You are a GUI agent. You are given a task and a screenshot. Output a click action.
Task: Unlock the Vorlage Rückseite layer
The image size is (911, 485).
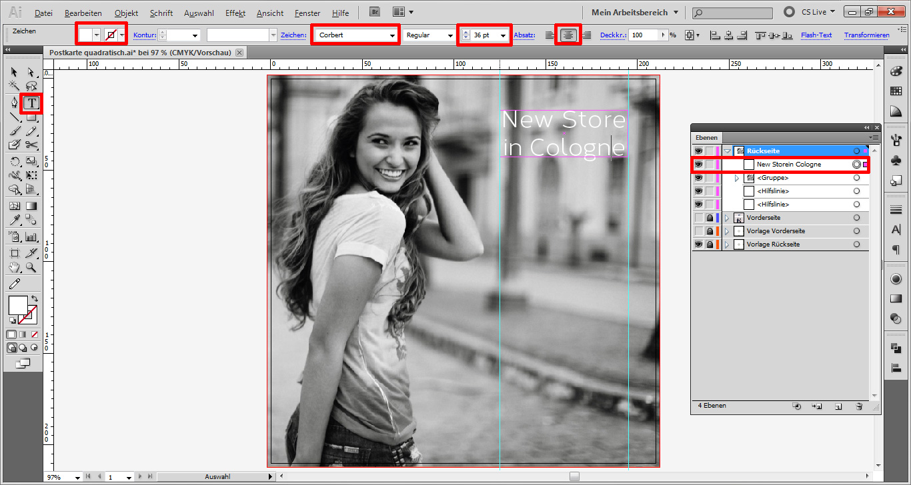pos(710,244)
